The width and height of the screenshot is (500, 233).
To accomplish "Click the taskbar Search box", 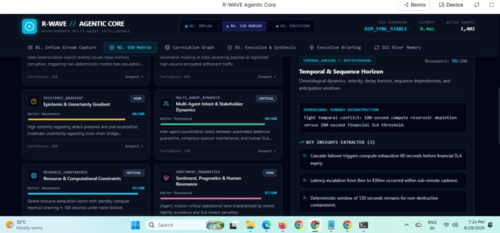I will [x=185, y=225].
